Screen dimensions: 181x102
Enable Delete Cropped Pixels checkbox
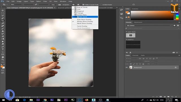pos(83,5)
